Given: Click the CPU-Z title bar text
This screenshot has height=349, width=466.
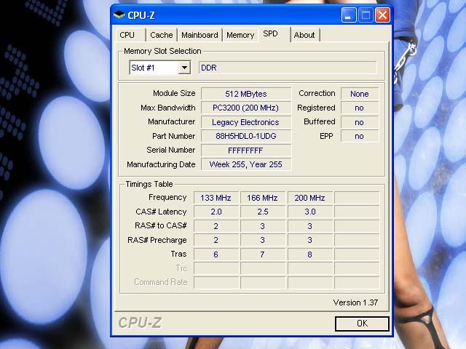Looking at the screenshot, I should pos(141,15).
